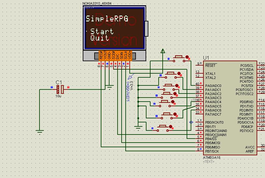Select the LCD1(VDD+) voltage probe arrow
This screenshot has height=178, width=265.
pos(131,76)
